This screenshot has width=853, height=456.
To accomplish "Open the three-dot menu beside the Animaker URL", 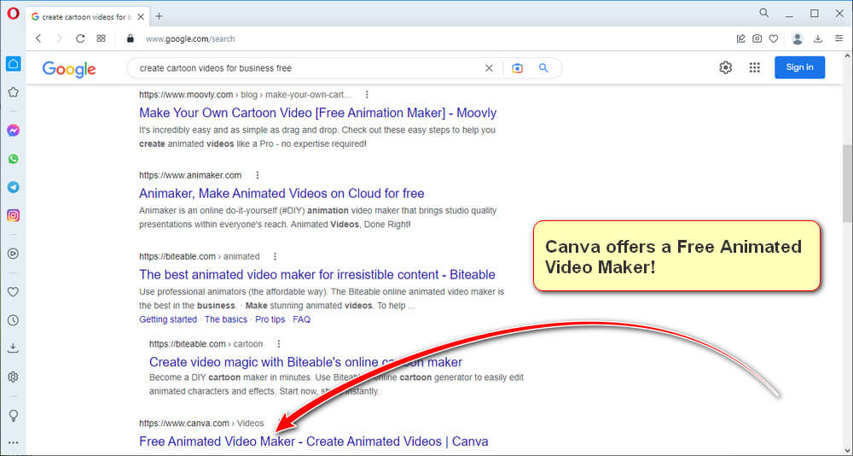I will [258, 175].
